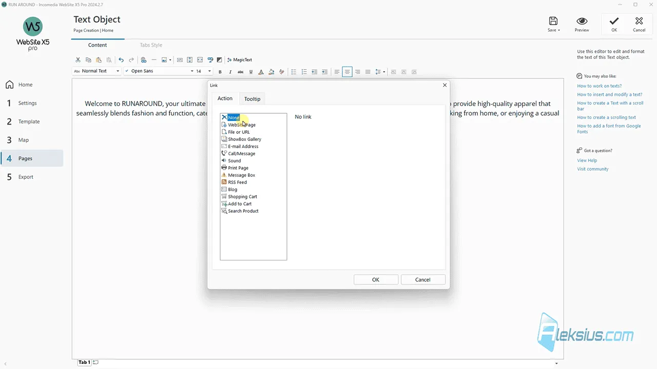Image resolution: width=657 pixels, height=369 pixels.
Task: Toggle underline formatting
Action: pos(250,72)
